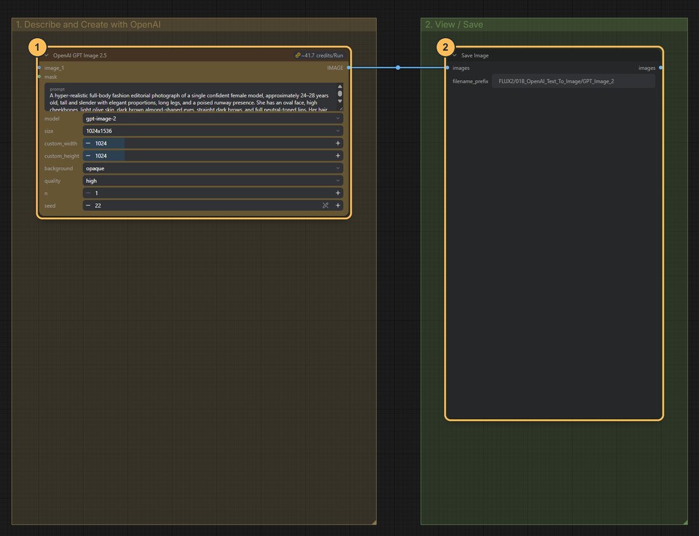699x536 pixels.
Task: Click the prompt scrollbar up arrow
Action: pyautogui.click(x=340, y=86)
